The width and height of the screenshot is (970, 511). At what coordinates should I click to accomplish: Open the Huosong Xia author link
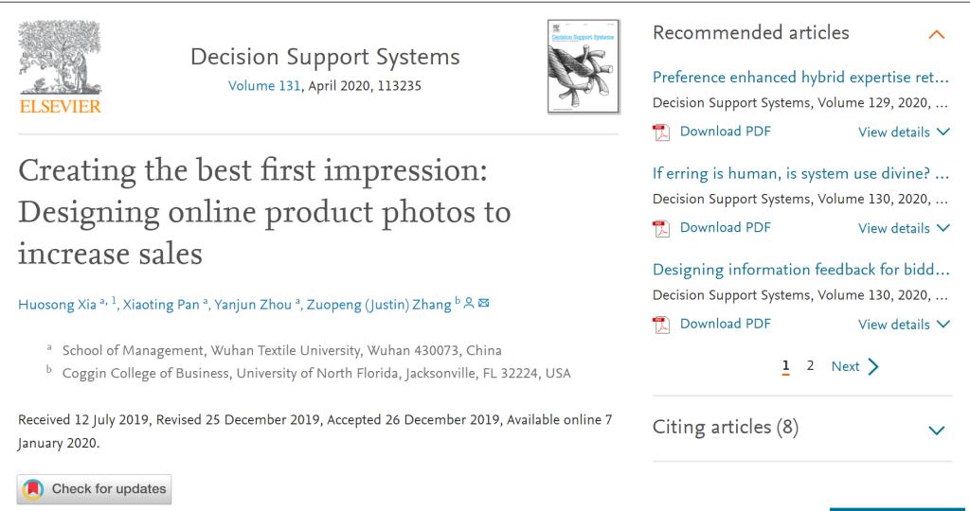click(x=56, y=304)
